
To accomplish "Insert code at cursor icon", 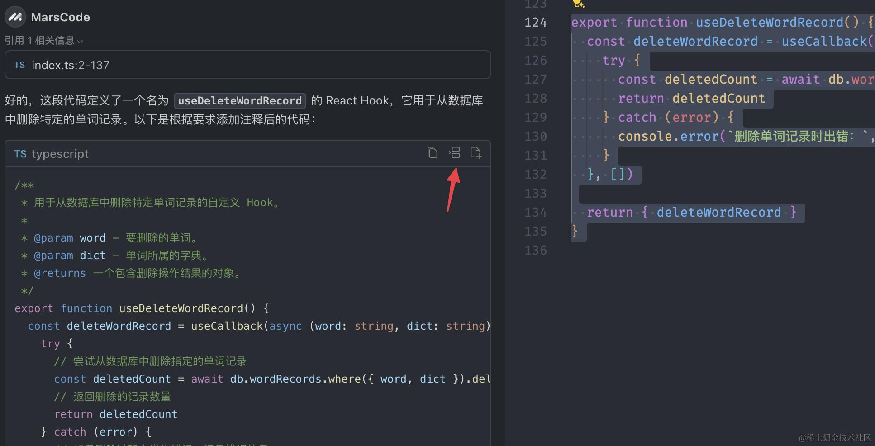I will (x=454, y=153).
